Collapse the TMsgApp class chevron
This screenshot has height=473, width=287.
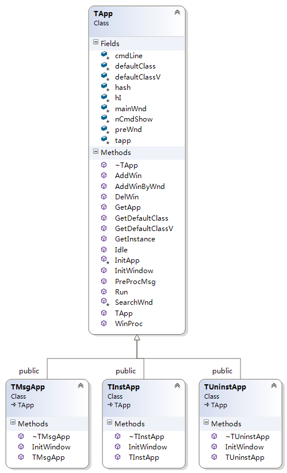pos(81,385)
